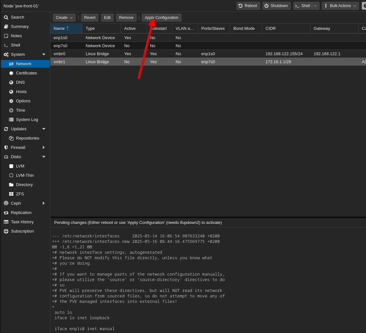Collapse the System tree section
Screen dimensions: 366x333
pos(44,55)
